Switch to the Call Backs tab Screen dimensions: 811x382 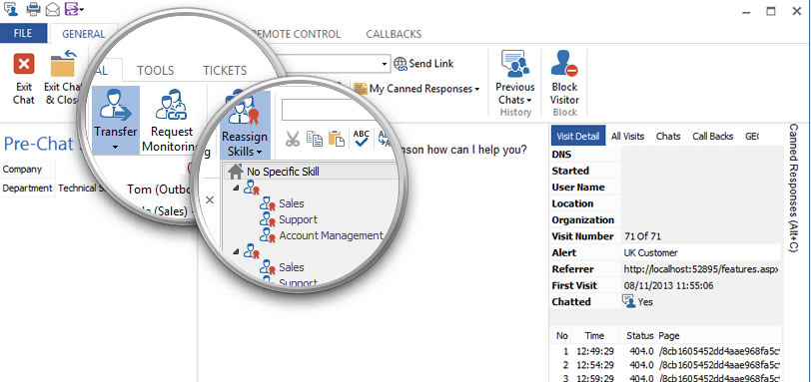pyautogui.click(x=713, y=137)
